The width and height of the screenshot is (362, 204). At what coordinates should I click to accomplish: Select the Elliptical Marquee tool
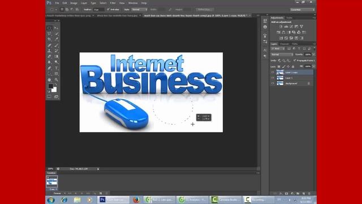coord(49,28)
